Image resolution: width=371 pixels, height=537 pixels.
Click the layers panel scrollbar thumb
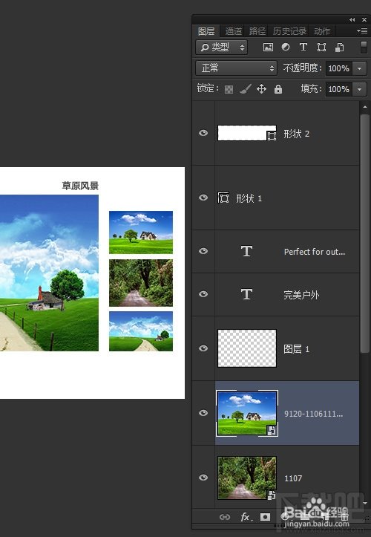pyautogui.click(x=365, y=233)
